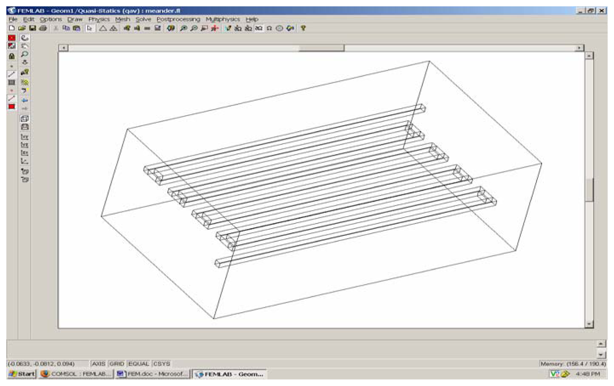Click the Solve equals-sign icon
This screenshot has height=386, width=614.
(147, 28)
